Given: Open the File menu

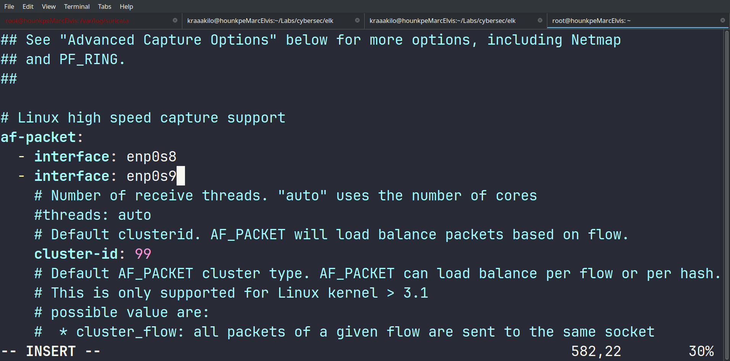Looking at the screenshot, I should click(9, 6).
